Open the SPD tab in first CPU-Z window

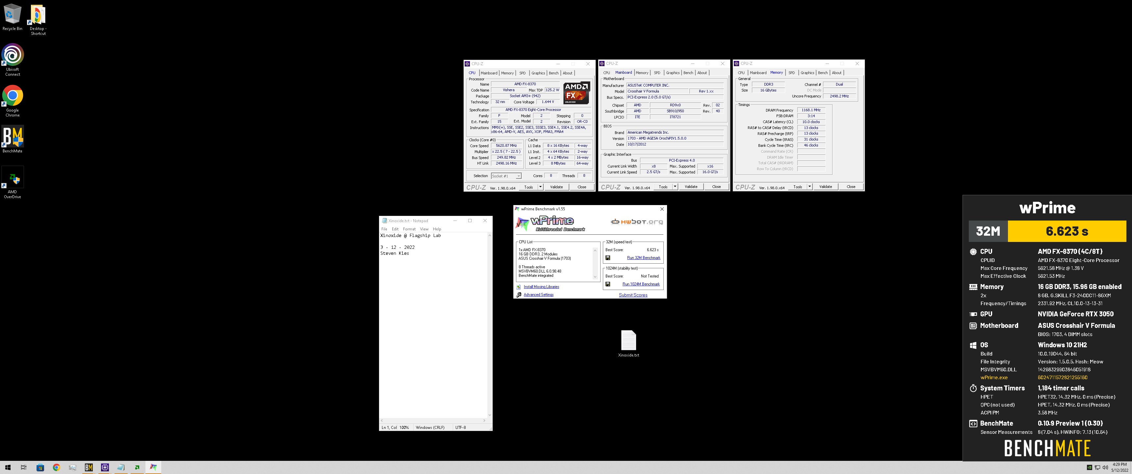point(522,73)
